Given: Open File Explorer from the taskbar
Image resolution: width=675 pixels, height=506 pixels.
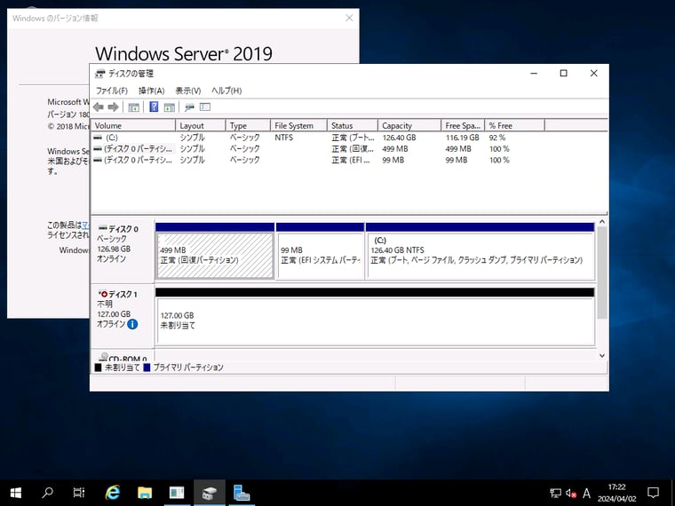Looking at the screenshot, I should [145, 493].
